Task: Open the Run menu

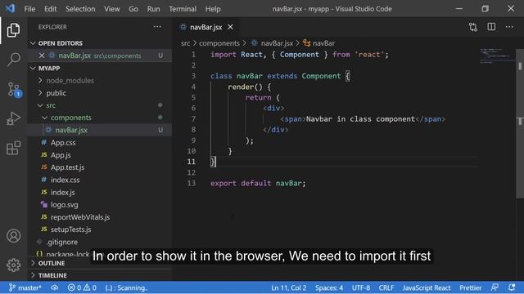Action: (x=153, y=9)
